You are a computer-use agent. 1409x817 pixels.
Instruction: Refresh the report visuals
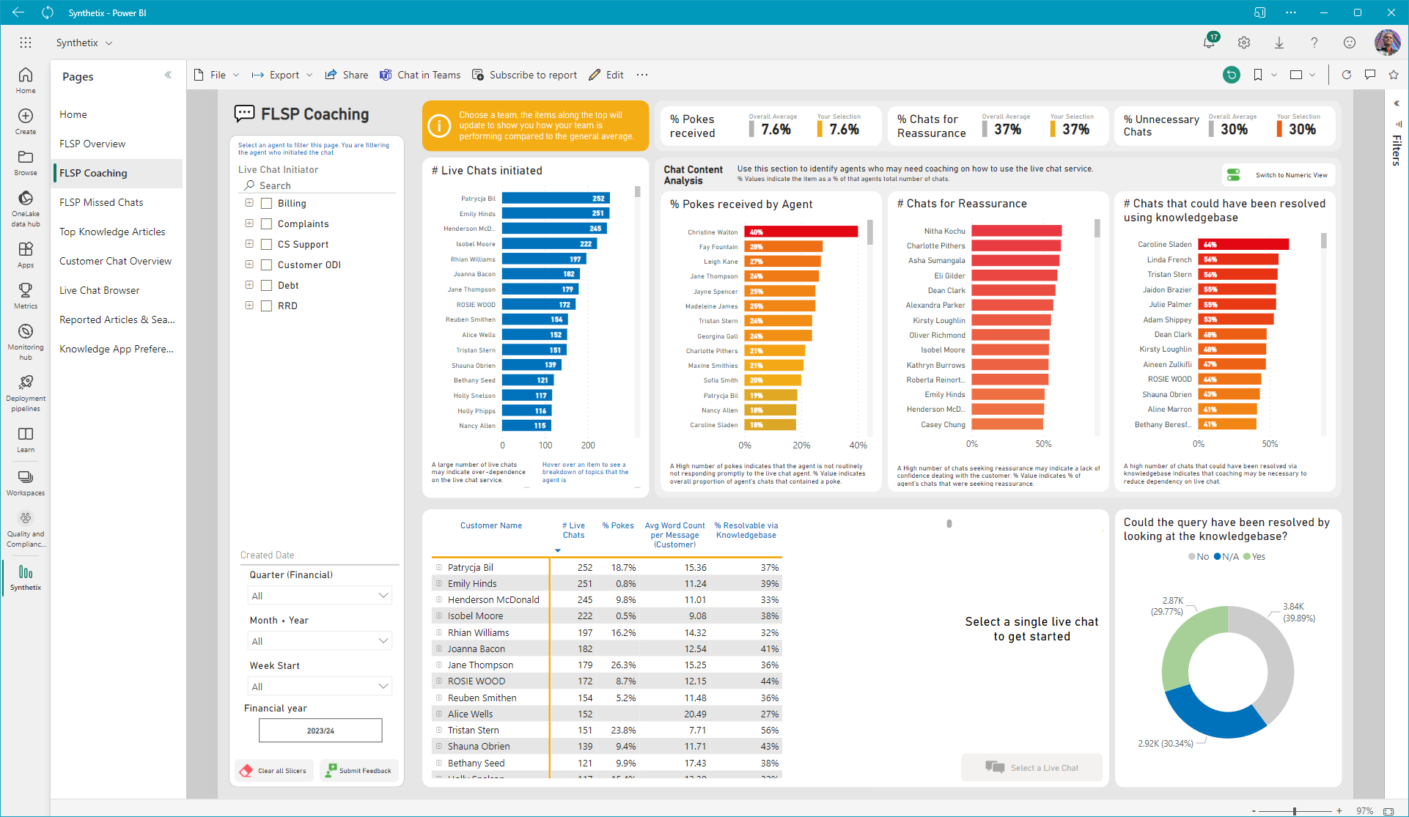pyautogui.click(x=1346, y=75)
